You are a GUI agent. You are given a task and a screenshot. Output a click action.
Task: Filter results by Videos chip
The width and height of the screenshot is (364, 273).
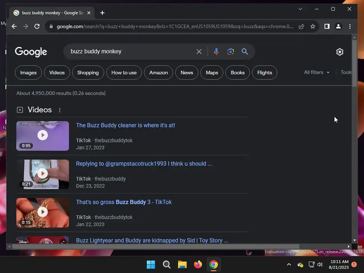[57, 73]
